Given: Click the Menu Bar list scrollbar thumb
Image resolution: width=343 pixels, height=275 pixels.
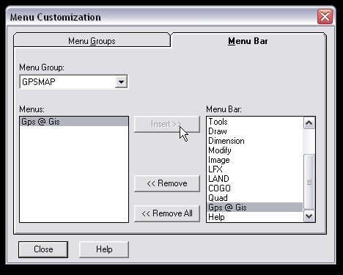Looking at the screenshot, I should tap(309, 182).
